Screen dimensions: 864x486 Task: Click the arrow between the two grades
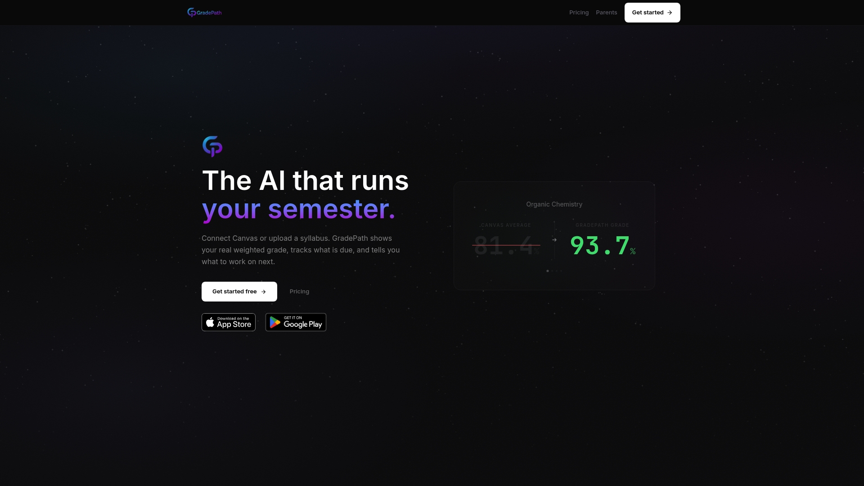(x=554, y=240)
